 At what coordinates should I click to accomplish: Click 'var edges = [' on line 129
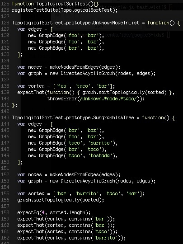pyautogui.click(x=35, y=29)
